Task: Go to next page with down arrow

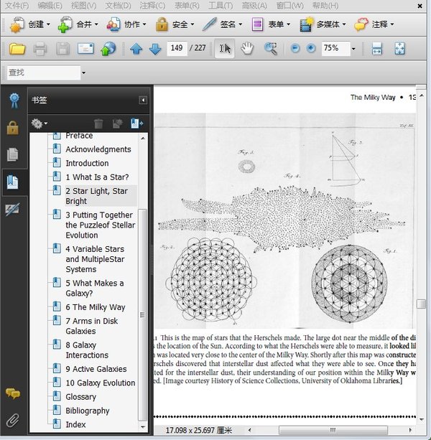Action: point(155,49)
